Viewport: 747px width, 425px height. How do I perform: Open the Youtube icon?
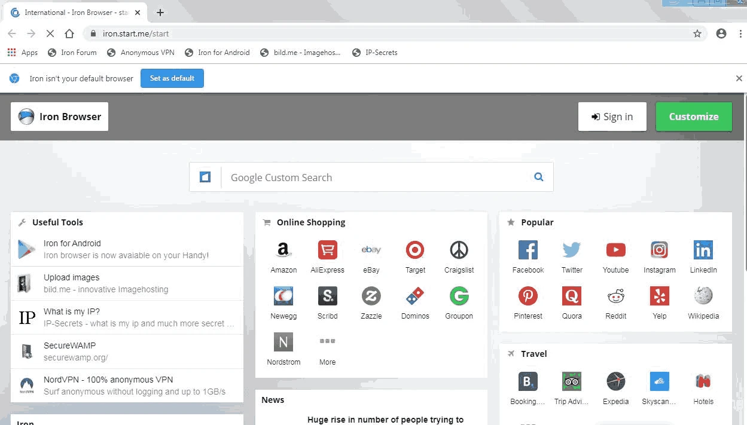615,250
